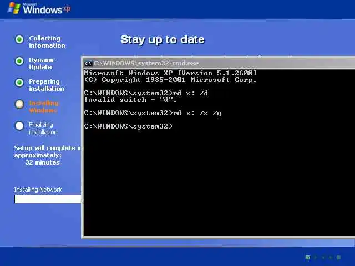Click the Collecting information step indicator
The height and width of the screenshot is (266, 355).
[19, 39]
